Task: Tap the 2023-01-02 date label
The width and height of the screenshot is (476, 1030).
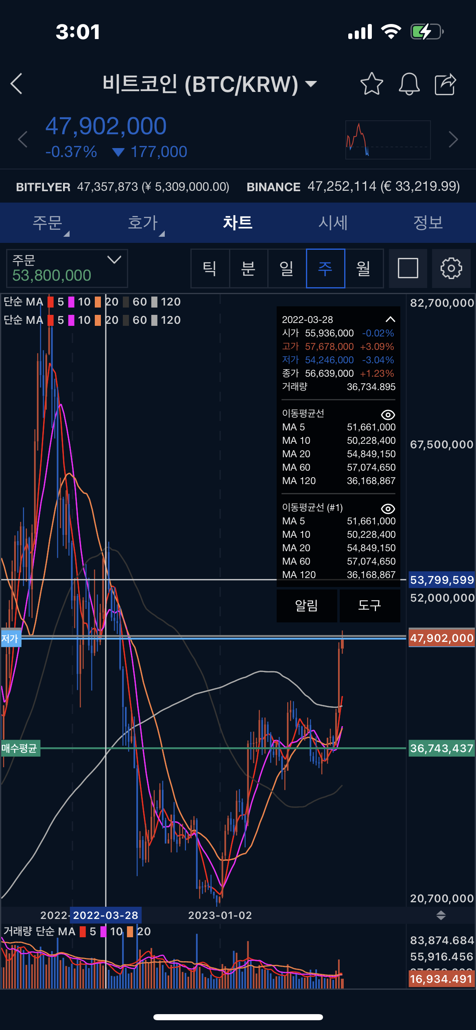Action: 220,915
